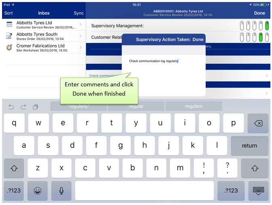Tap the redo arrow above keyboard
This screenshot has width=272, height=205.
coord(23,107)
